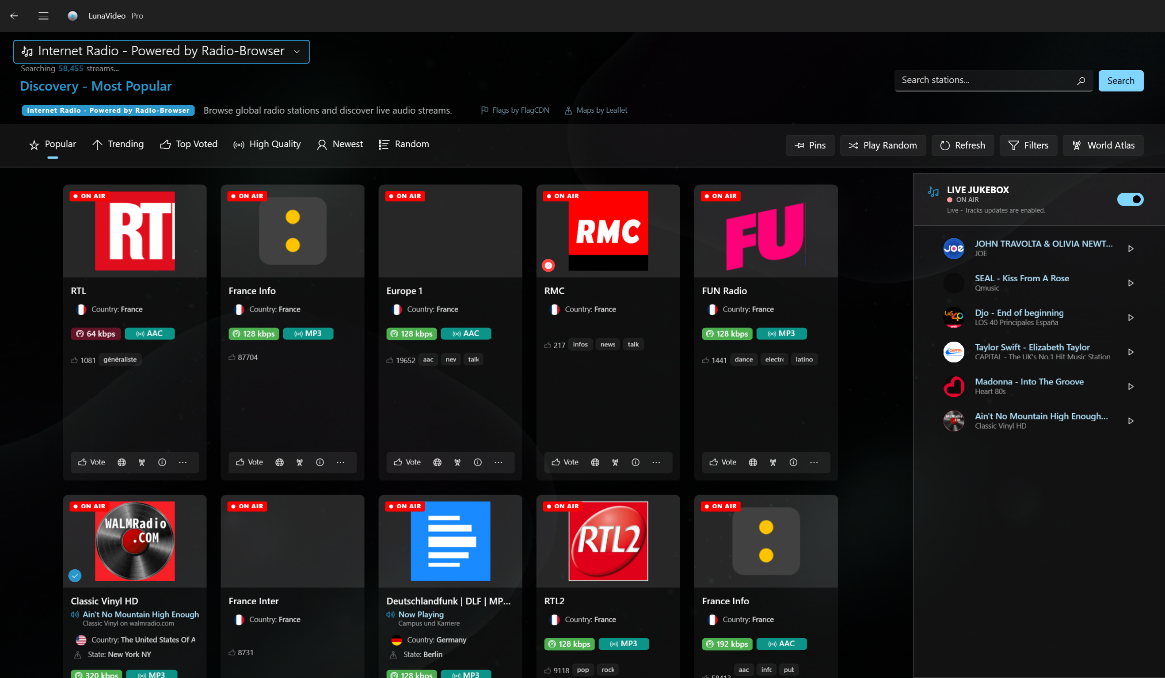Screen dimensions: 1165x678
Task: Select the 'infos' tag on the RMC card
Action: point(580,345)
